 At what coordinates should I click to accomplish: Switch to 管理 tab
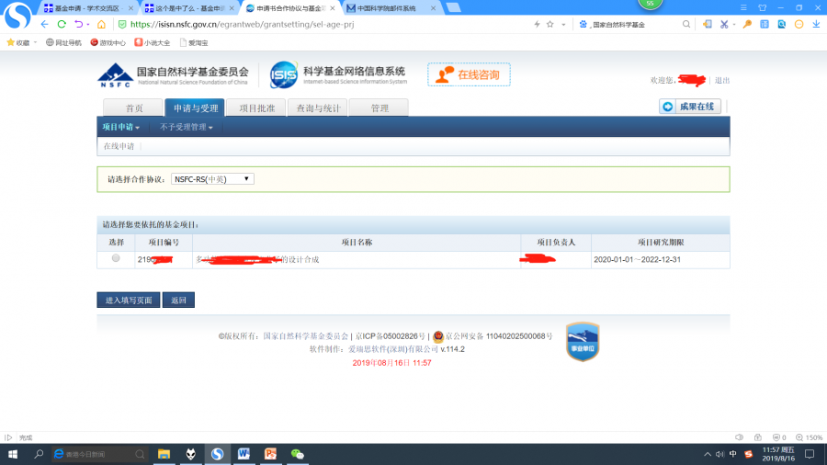pyautogui.click(x=380, y=108)
